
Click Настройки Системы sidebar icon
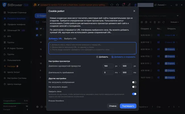[5, 78]
